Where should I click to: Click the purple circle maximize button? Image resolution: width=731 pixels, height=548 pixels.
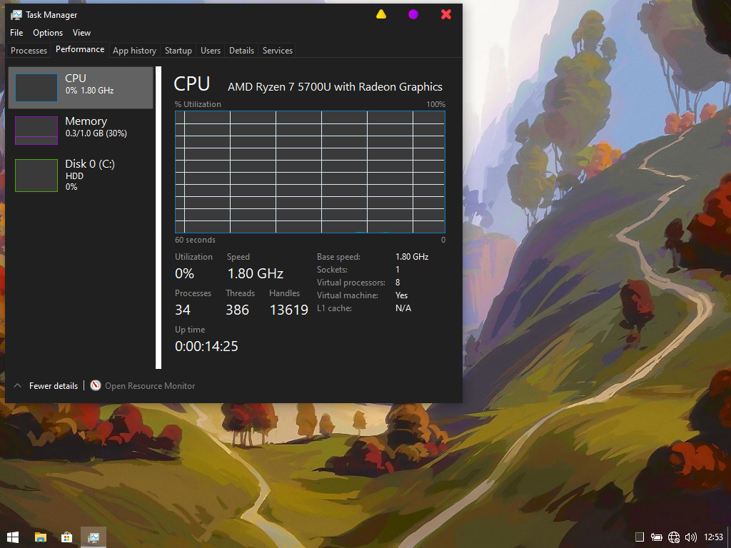pos(413,14)
